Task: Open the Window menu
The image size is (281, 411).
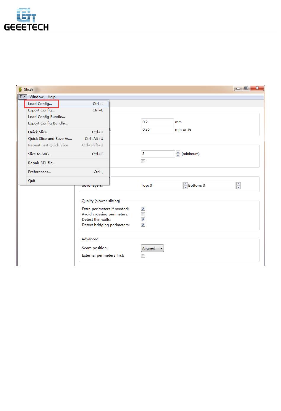Action: pos(36,97)
